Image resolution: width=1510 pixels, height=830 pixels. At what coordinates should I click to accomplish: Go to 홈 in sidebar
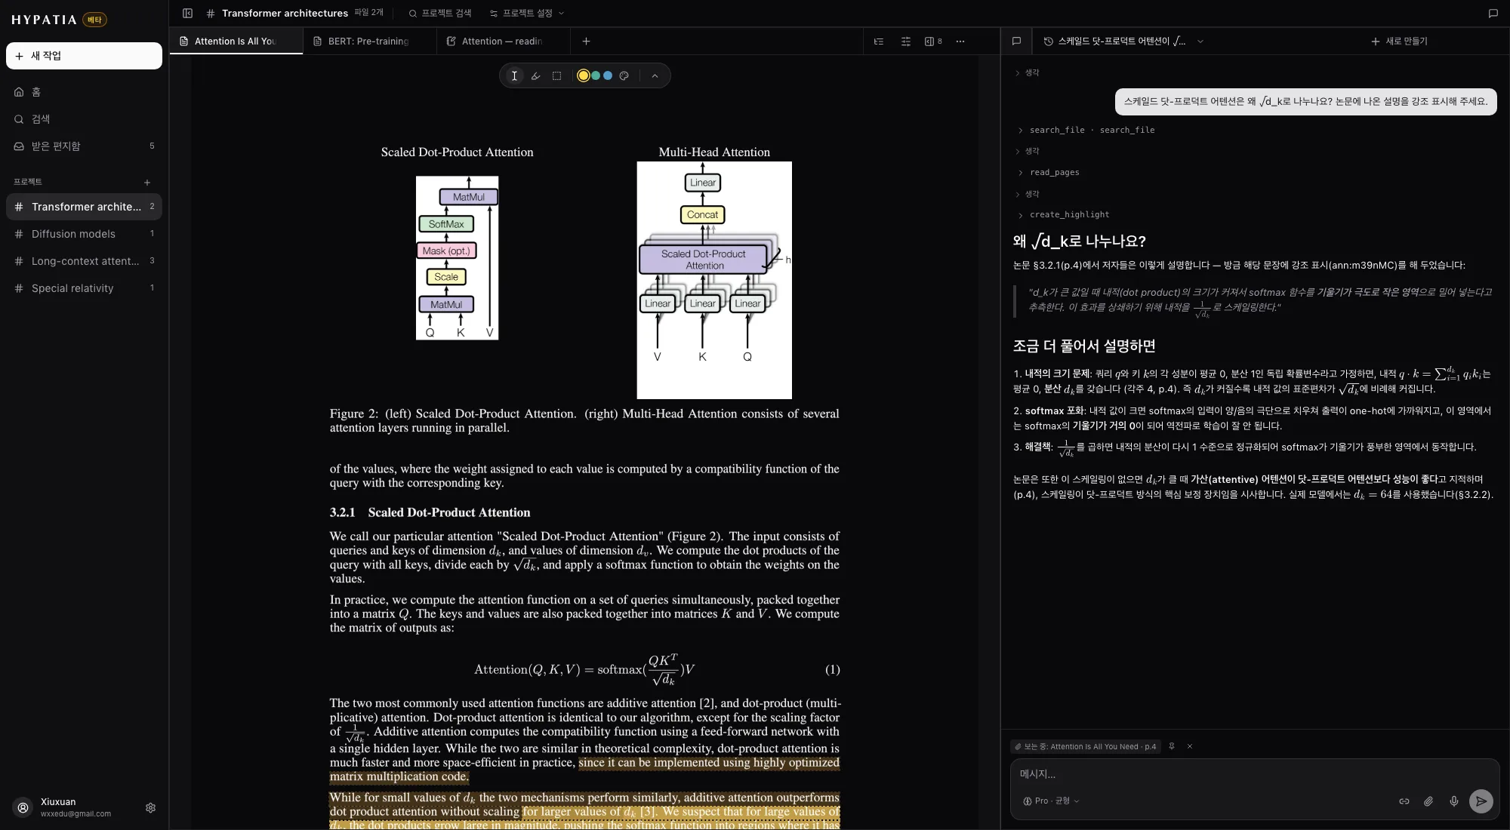84,92
